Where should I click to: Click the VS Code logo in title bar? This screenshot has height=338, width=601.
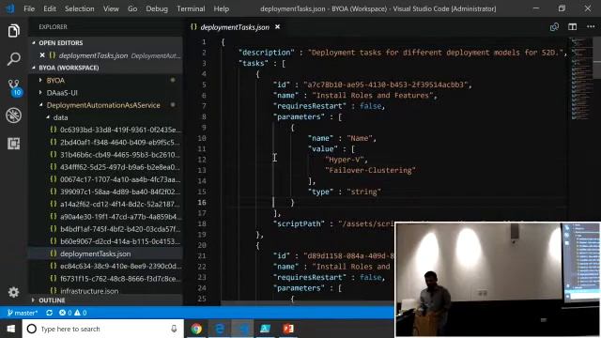[x=10, y=8]
